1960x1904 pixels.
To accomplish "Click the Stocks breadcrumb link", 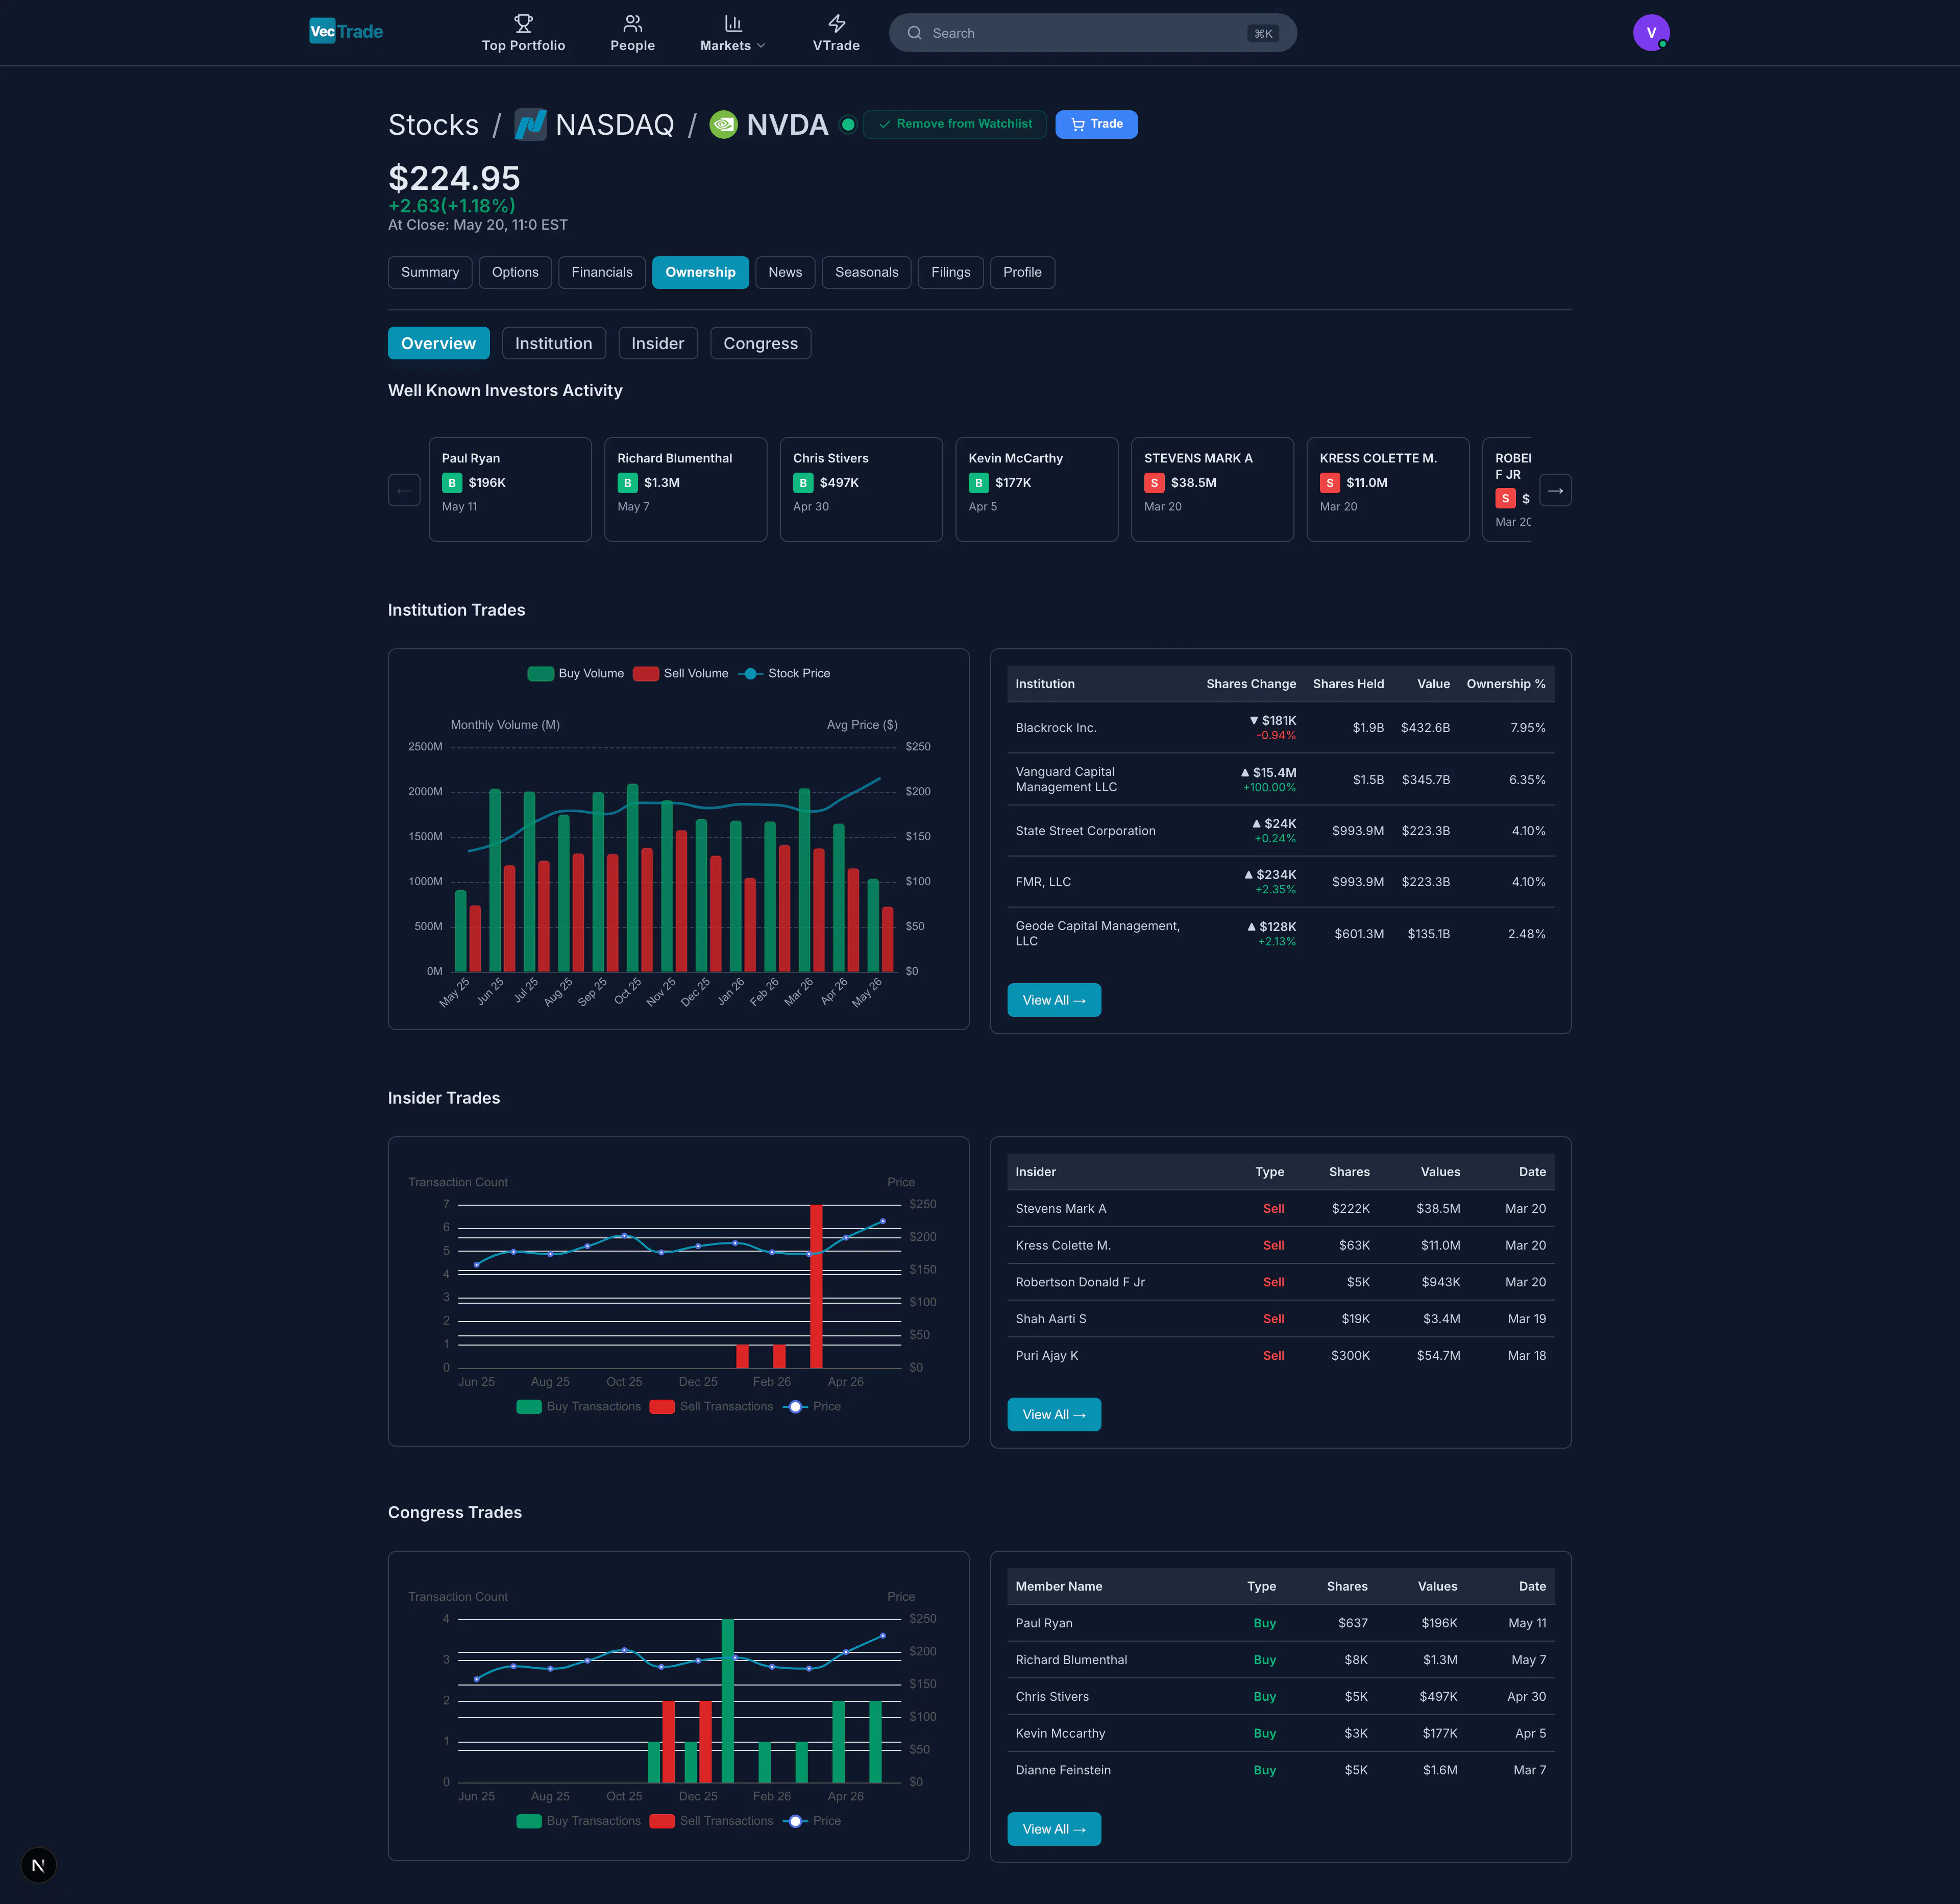I will pos(433,125).
